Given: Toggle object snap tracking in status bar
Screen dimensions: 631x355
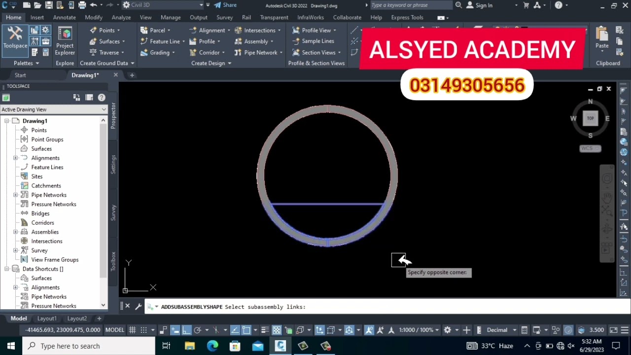Looking at the screenshot, I should tap(235, 330).
